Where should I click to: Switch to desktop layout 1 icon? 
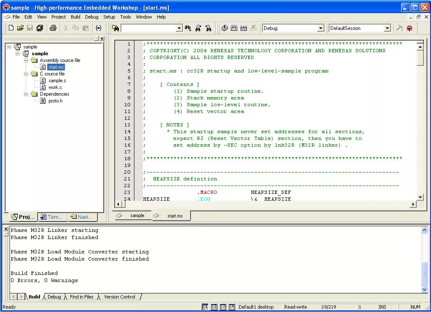[205, 307]
